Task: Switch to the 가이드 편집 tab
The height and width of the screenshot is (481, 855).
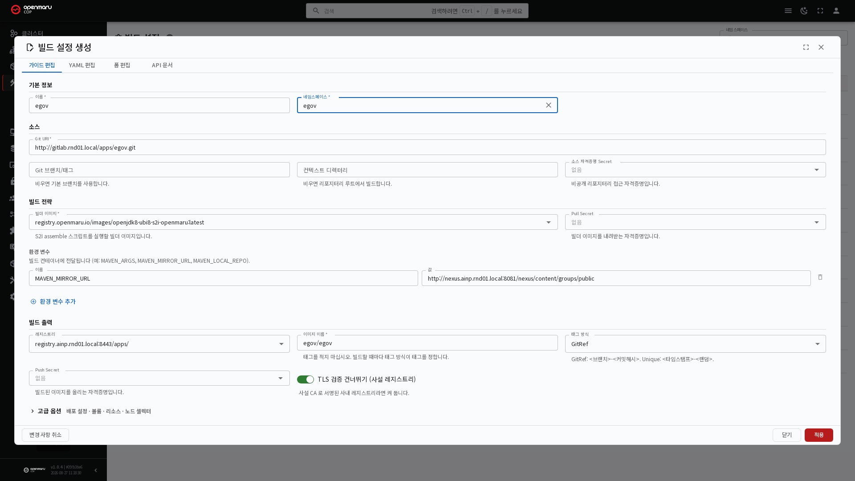Action: (42, 65)
